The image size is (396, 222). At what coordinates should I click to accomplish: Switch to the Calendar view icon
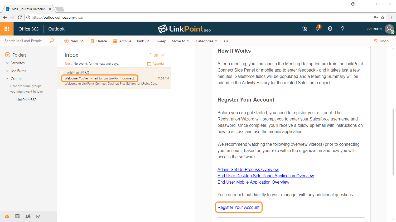click(17, 216)
